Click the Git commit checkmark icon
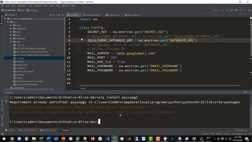 point(236,10)
